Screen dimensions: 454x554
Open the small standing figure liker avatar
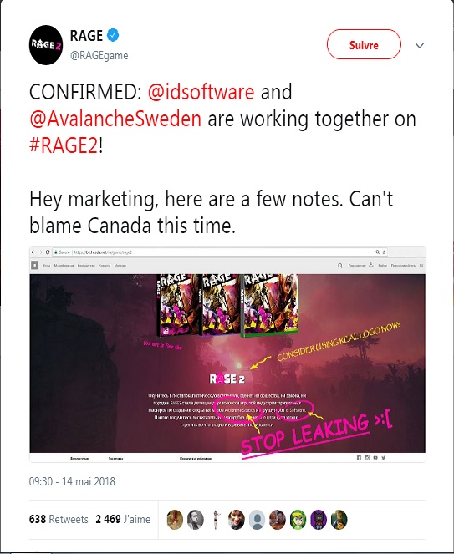pos(216,520)
